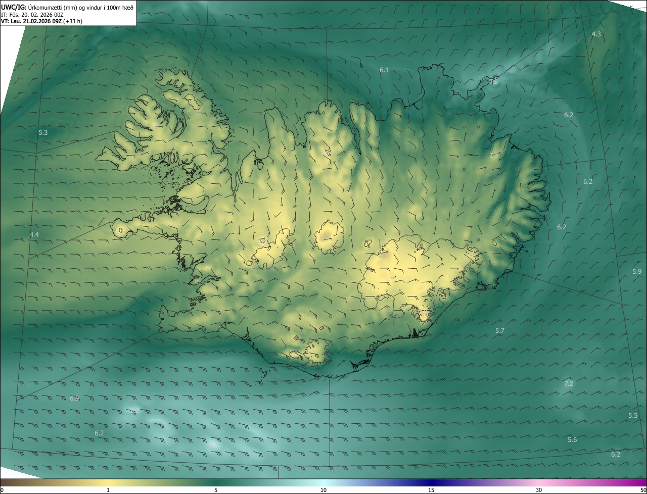Click the map value label 5.3
This screenshot has height=494, width=647.
(x=43, y=132)
